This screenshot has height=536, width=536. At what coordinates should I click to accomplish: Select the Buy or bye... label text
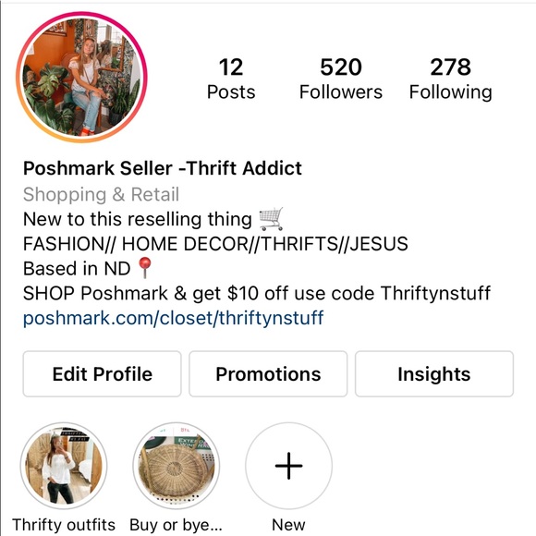click(x=176, y=525)
